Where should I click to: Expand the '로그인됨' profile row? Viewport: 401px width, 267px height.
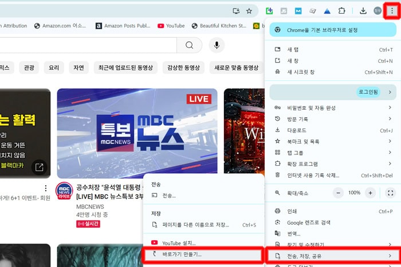coord(333,92)
